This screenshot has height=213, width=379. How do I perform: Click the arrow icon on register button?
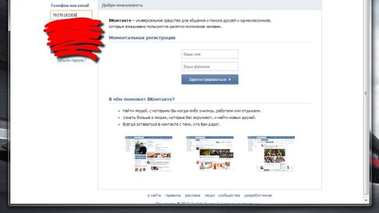coord(230,79)
